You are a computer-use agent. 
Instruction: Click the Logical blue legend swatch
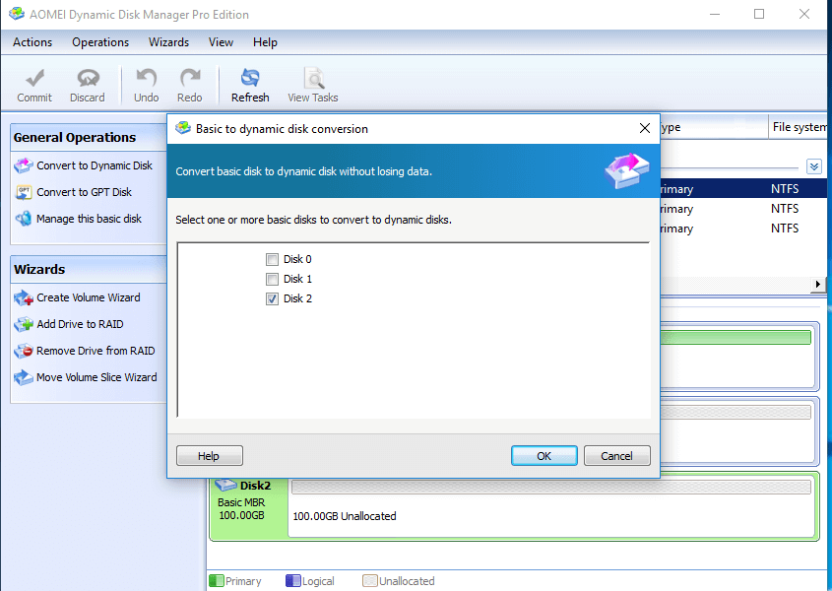[292, 581]
